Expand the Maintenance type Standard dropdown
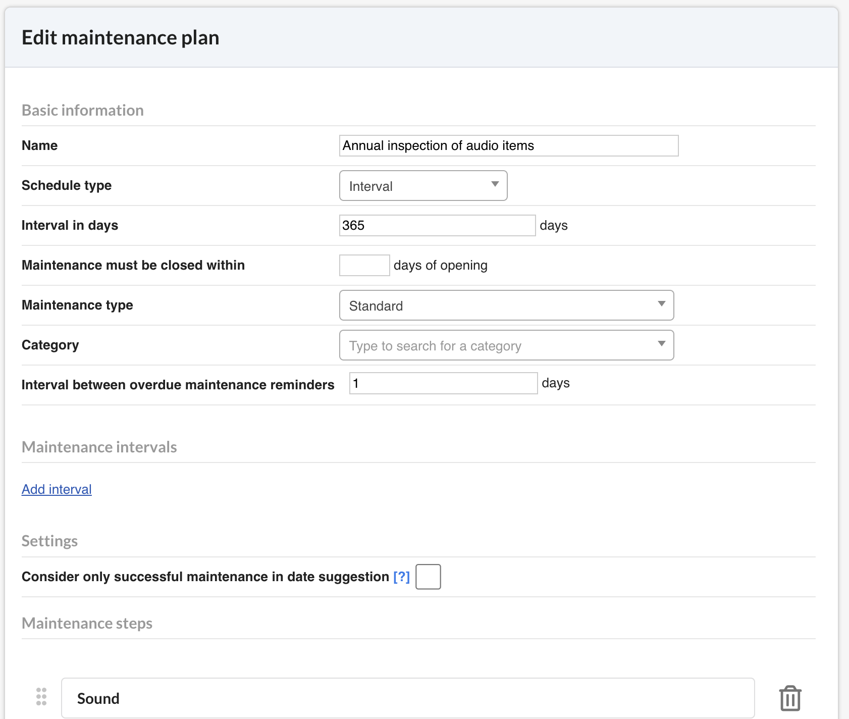Screen dimensions: 849x719 (506, 305)
